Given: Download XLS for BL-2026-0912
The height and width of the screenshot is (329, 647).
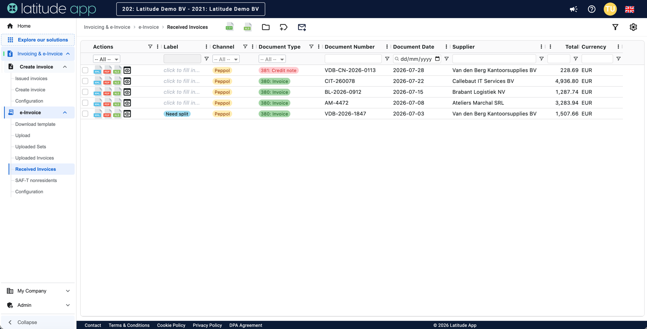Looking at the screenshot, I should click(117, 92).
